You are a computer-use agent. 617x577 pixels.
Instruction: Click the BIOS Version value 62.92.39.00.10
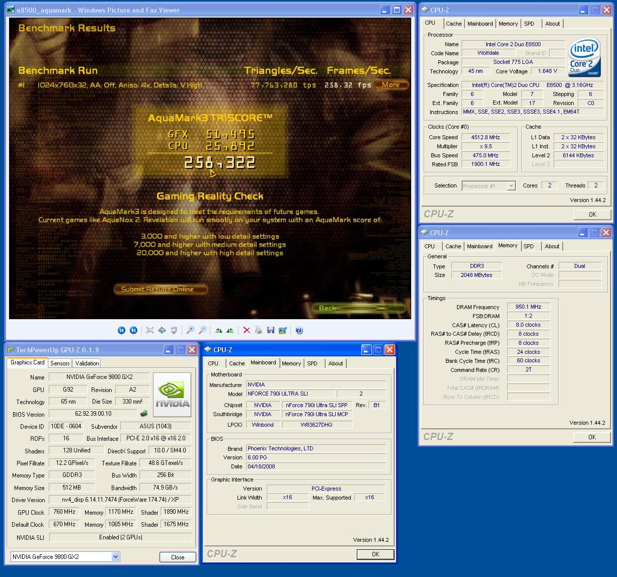pos(93,414)
